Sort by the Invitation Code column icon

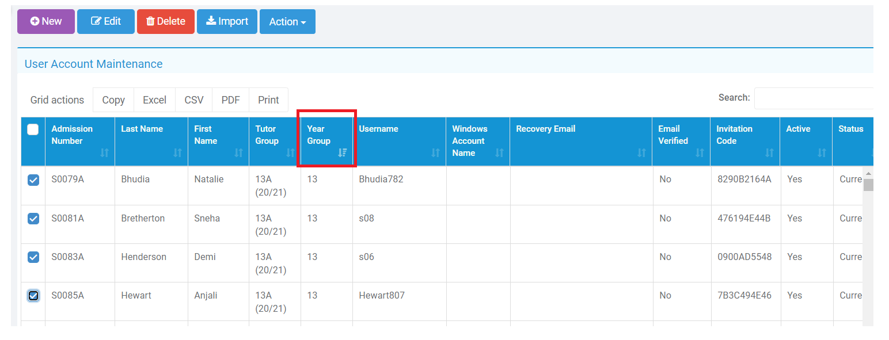769,152
